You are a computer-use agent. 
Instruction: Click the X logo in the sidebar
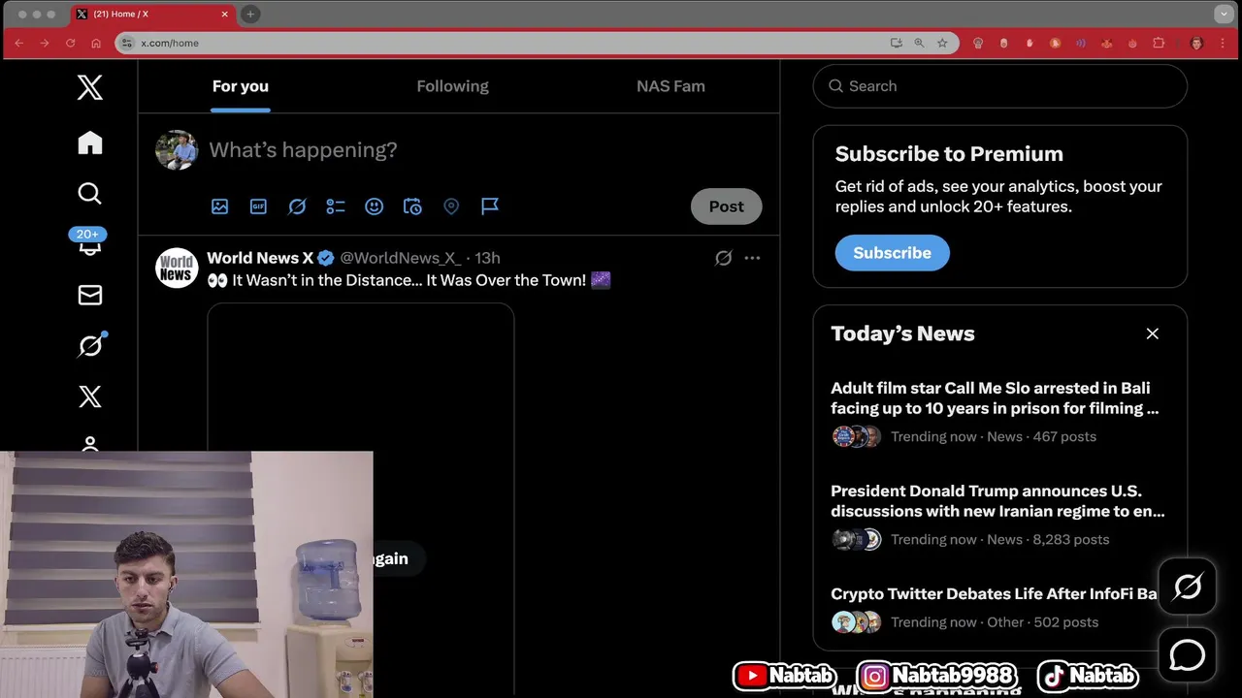90,88
